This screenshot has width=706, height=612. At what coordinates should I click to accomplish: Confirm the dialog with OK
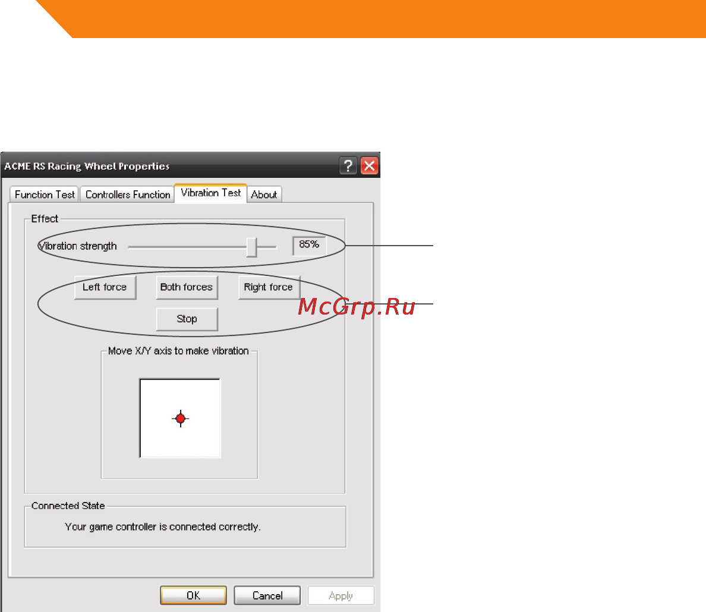point(193,595)
